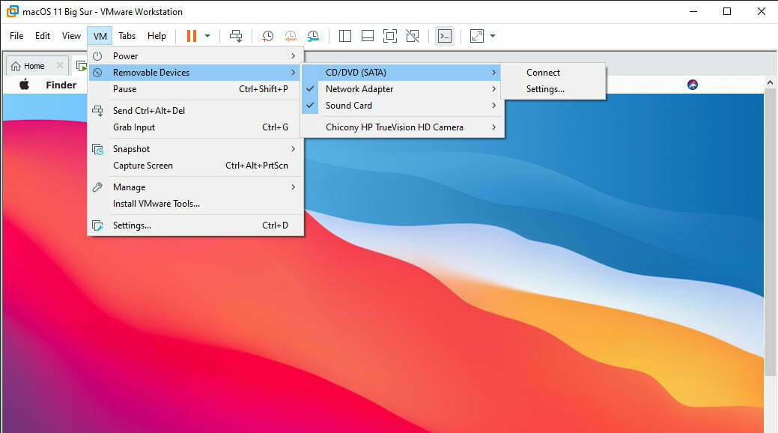The height and width of the screenshot is (433, 778).
Task: Open the Edit menu
Action: 43,36
